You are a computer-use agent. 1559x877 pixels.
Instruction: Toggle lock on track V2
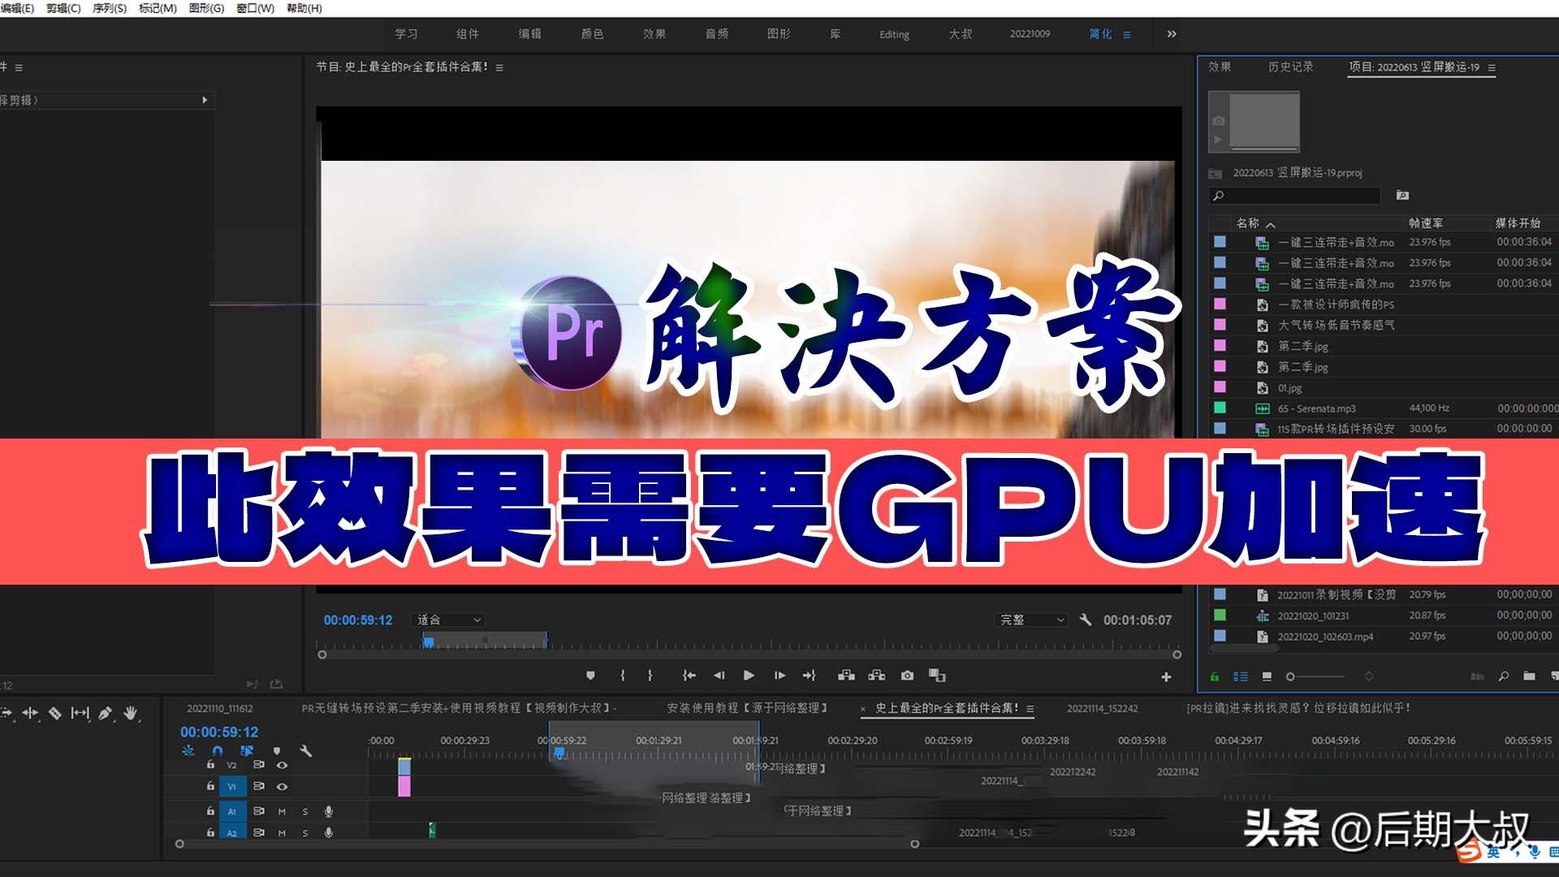pos(210,765)
